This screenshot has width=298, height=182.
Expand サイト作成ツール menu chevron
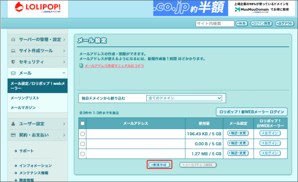[x=64, y=51]
